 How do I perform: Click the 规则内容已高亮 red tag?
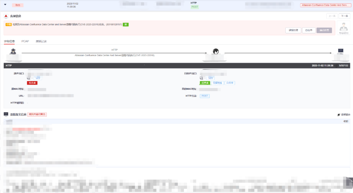click(x=37, y=114)
